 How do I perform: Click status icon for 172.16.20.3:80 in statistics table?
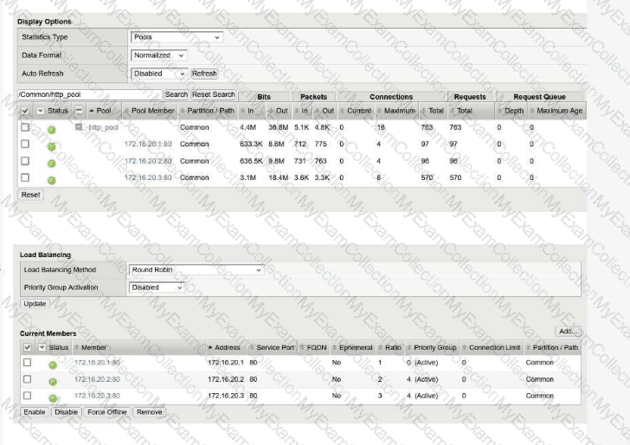(x=51, y=180)
